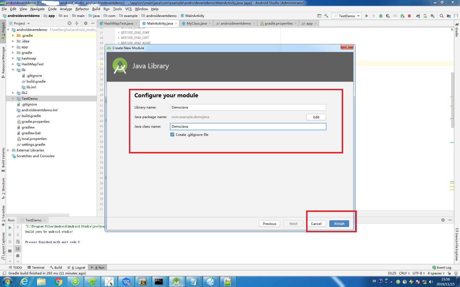The height and width of the screenshot is (287, 460).
Task: Open the Logcat tool window tab
Action: click(76, 268)
